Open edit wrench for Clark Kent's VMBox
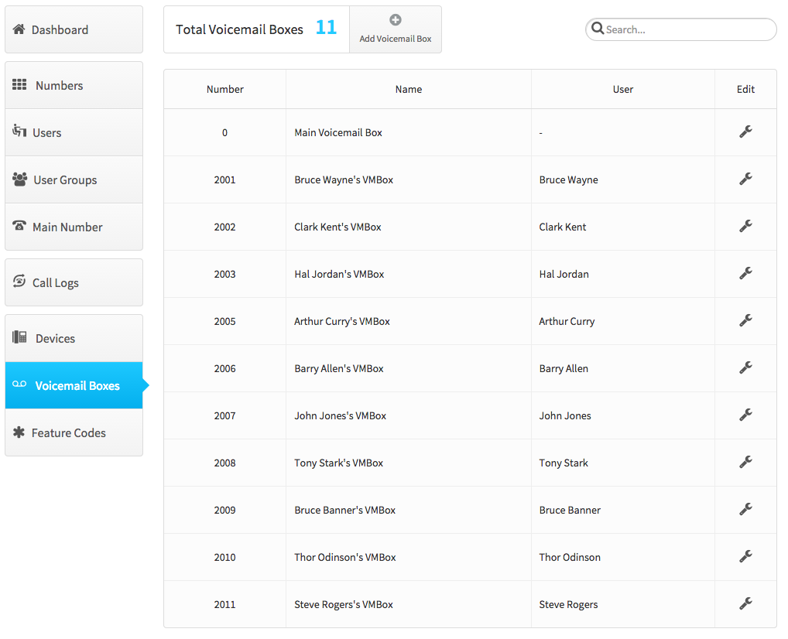This screenshot has height=639, width=788. pyautogui.click(x=745, y=226)
